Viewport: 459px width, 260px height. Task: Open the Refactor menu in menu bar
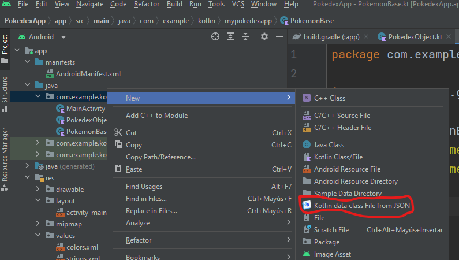(x=147, y=5)
